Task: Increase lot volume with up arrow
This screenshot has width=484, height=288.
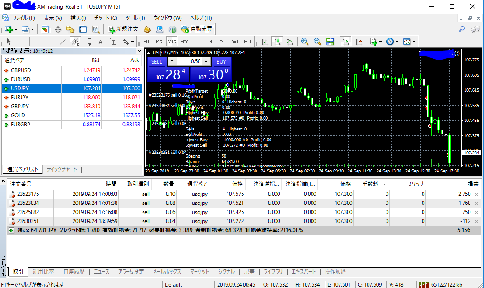Action: coord(206,61)
